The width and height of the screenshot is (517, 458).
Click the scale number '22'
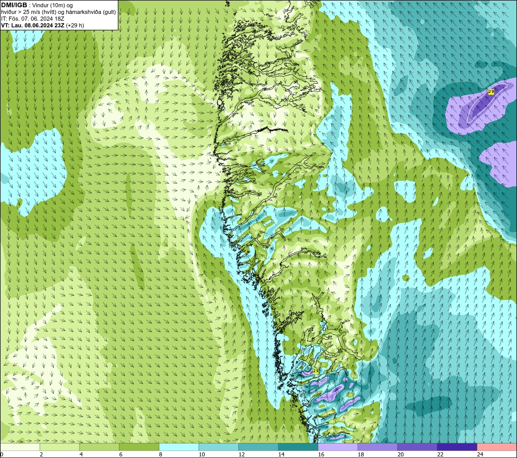[x=440, y=454]
